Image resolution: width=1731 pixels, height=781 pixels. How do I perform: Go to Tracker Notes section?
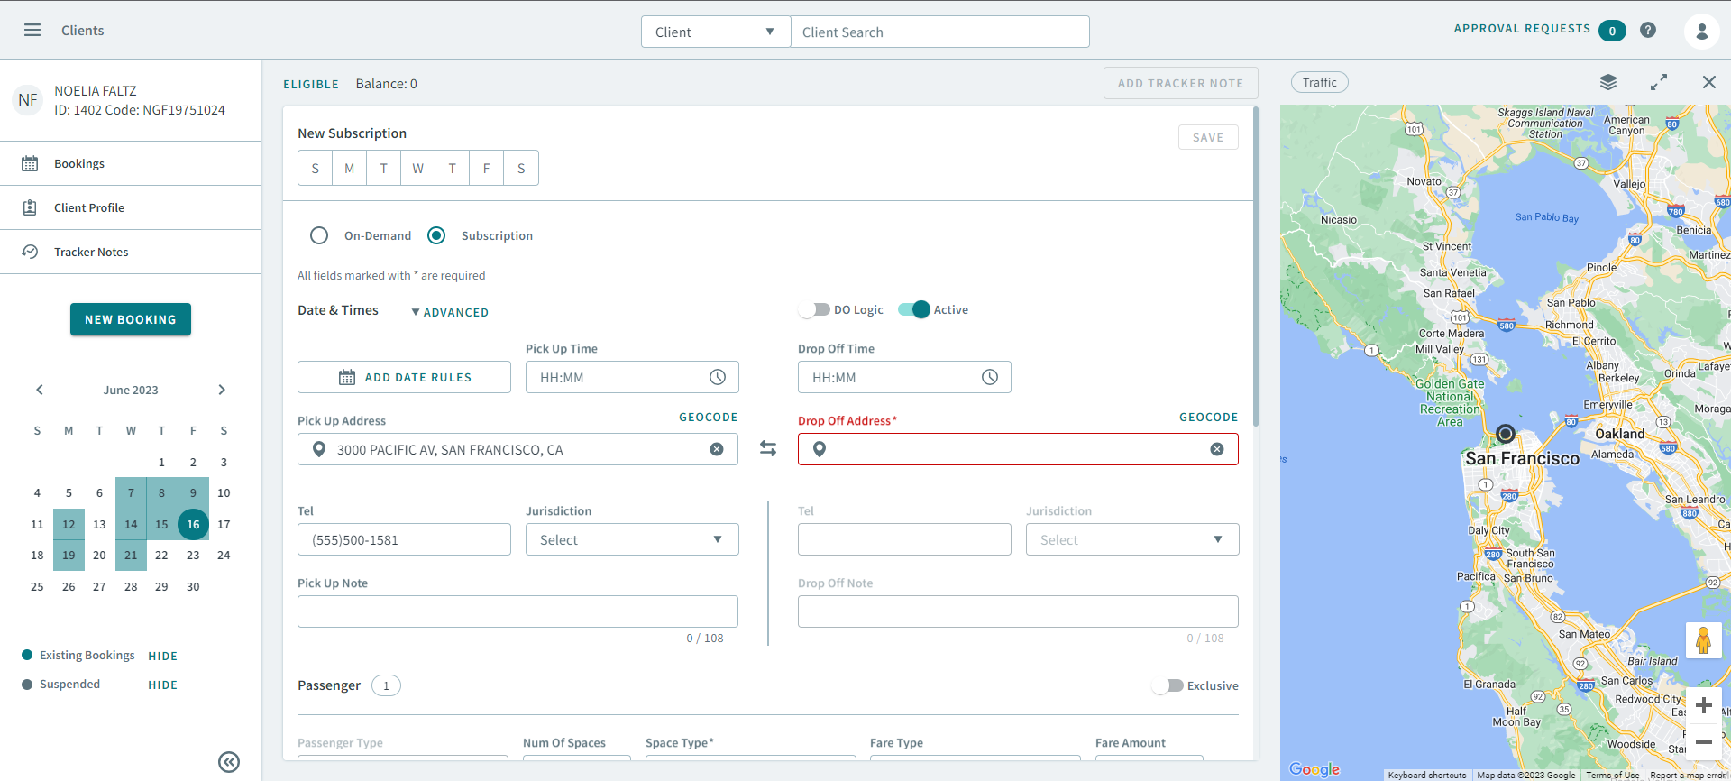point(91,252)
